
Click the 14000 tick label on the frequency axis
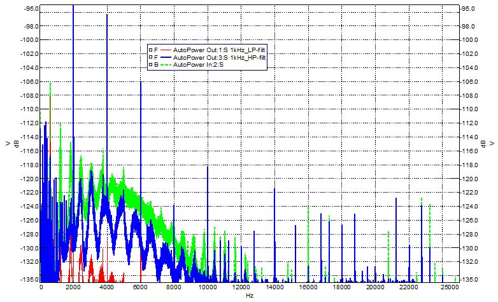[274, 287]
